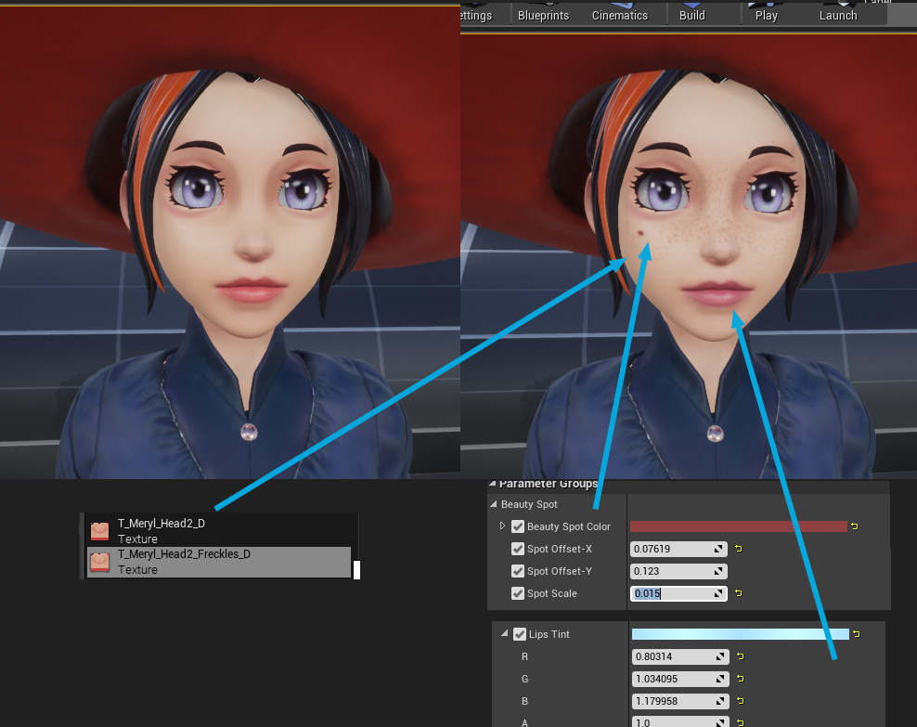Image resolution: width=917 pixels, height=727 pixels.
Task: Click T_Meryl_Head2_D texture thumbnail icon
Action: pyautogui.click(x=99, y=530)
